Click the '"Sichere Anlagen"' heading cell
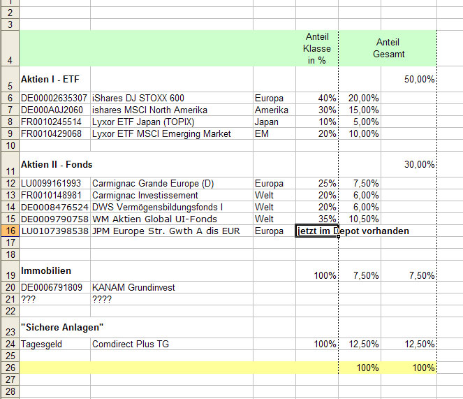Viewport: 463px width, 399px height. (x=56, y=326)
